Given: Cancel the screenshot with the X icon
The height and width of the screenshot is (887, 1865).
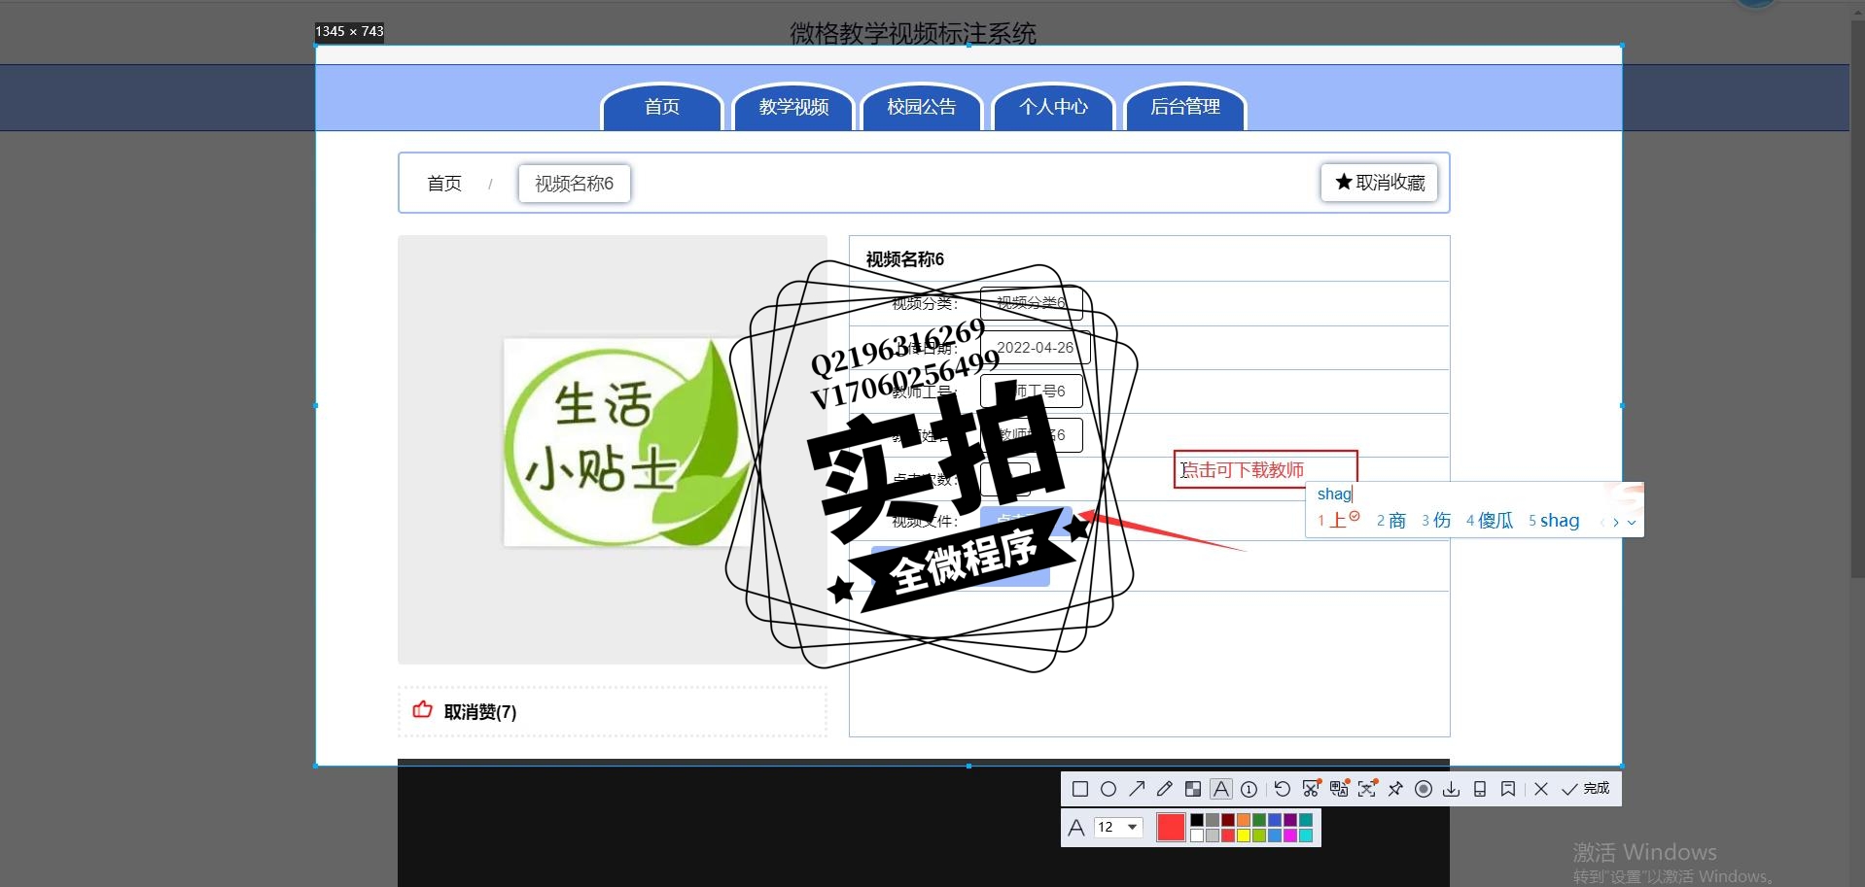Looking at the screenshot, I should pos(1541,789).
